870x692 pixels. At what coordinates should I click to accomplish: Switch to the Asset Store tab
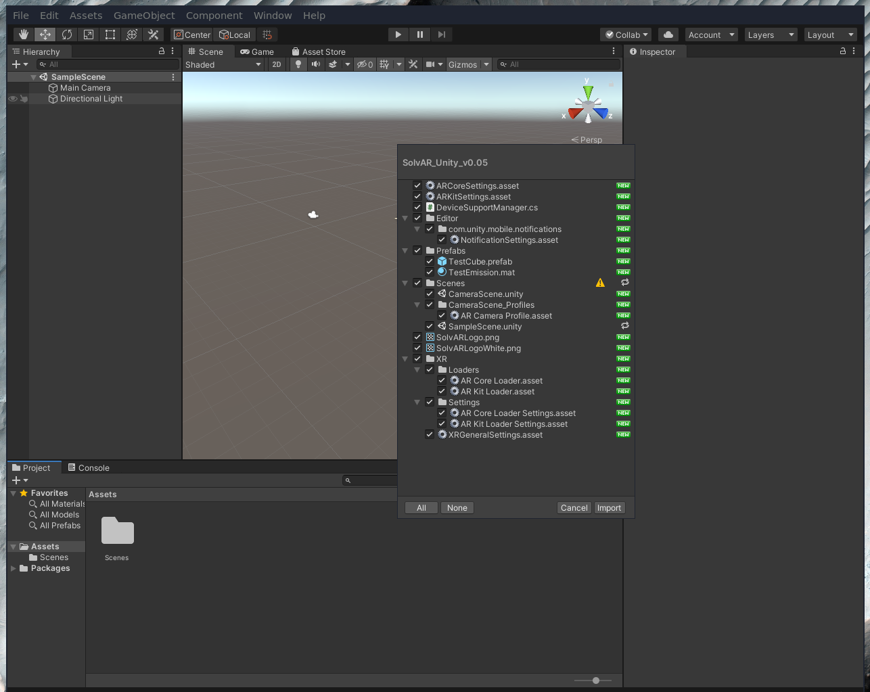tap(319, 51)
